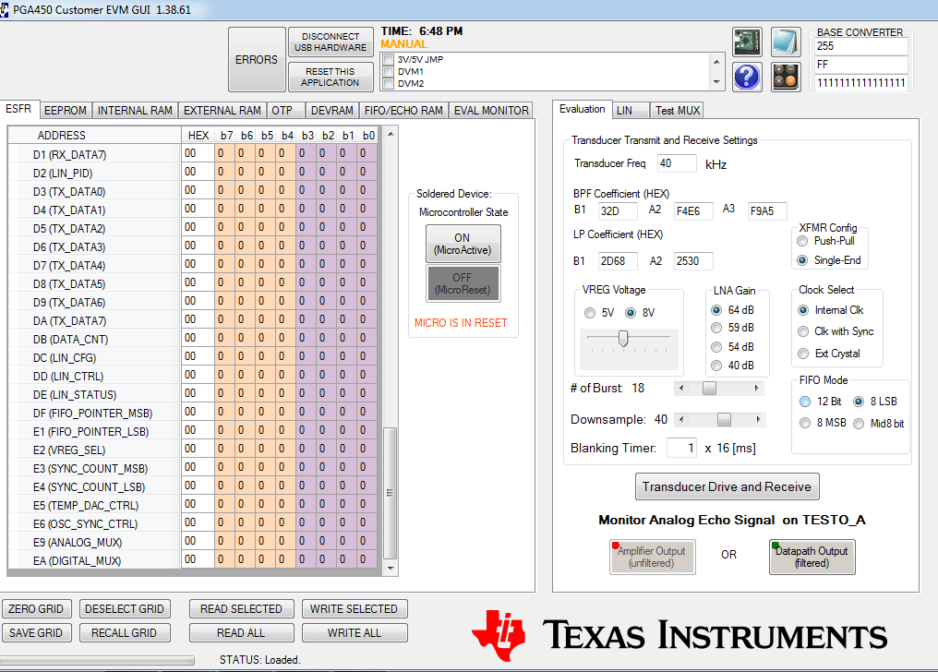Select Ext Crystal clock option
938x672 pixels.
tap(803, 354)
